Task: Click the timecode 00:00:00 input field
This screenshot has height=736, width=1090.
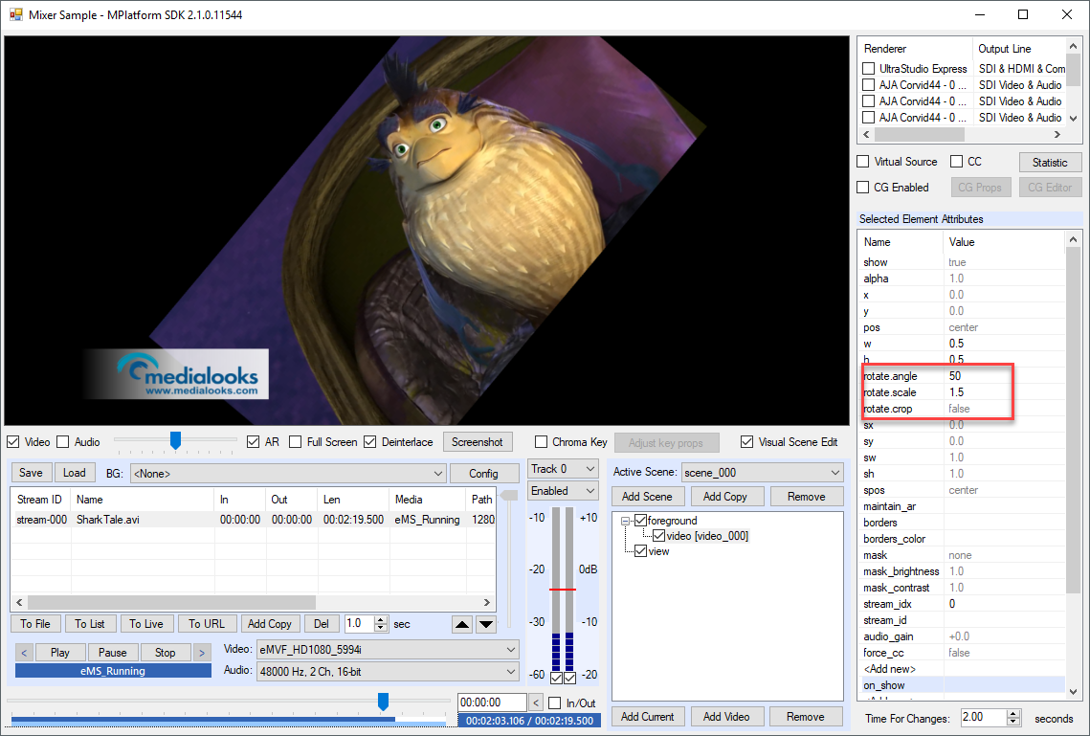Action: pyautogui.click(x=492, y=703)
